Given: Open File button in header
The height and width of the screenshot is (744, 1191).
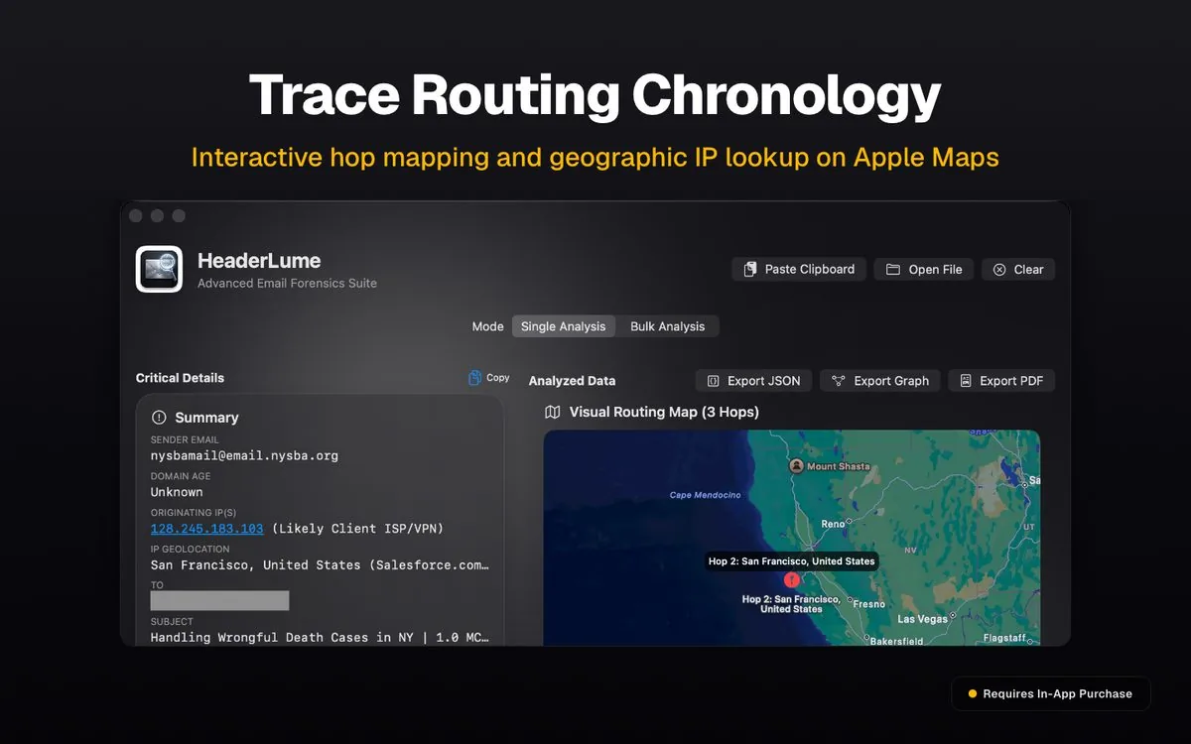Looking at the screenshot, I should tap(924, 269).
